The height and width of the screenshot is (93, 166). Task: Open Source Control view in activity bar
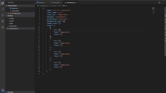tap(3, 15)
